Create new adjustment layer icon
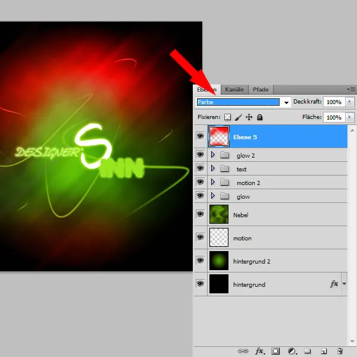The image size is (357, 357). tap(292, 351)
